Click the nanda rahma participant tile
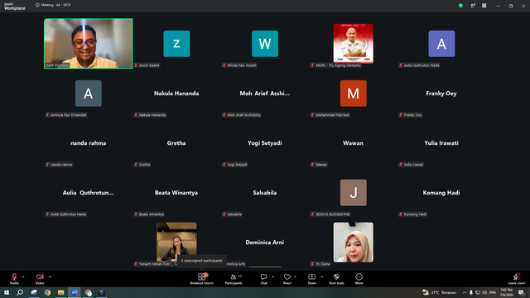This screenshot has width=530, height=298. [89, 143]
